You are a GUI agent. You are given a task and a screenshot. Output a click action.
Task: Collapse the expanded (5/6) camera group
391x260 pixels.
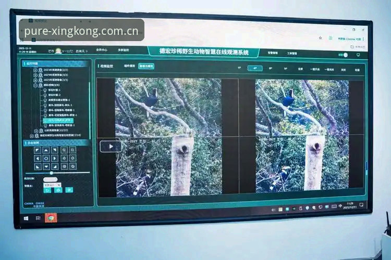pyautogui.click(x=35, y=85)
